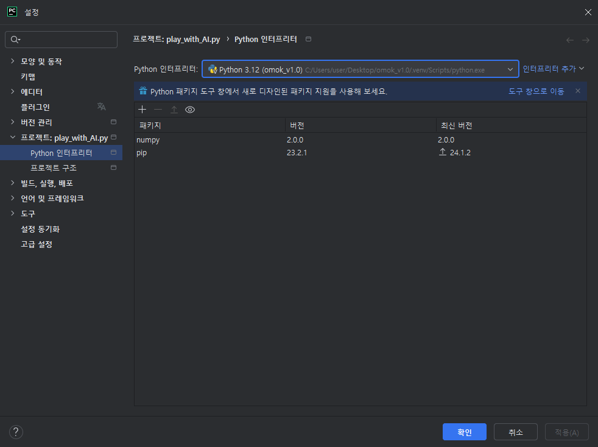Click the upgrade package arrow icon
This screenshot has height=447, width=598.
tap(174, 110)
